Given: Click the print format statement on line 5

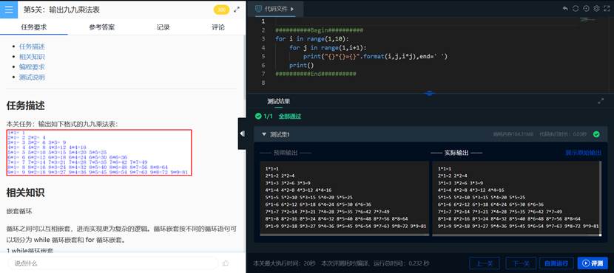Looking at the screenshot, I should pyautogui.click(x=375, y=57).
